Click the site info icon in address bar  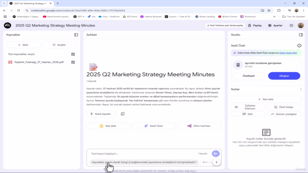tap(27, 11)
